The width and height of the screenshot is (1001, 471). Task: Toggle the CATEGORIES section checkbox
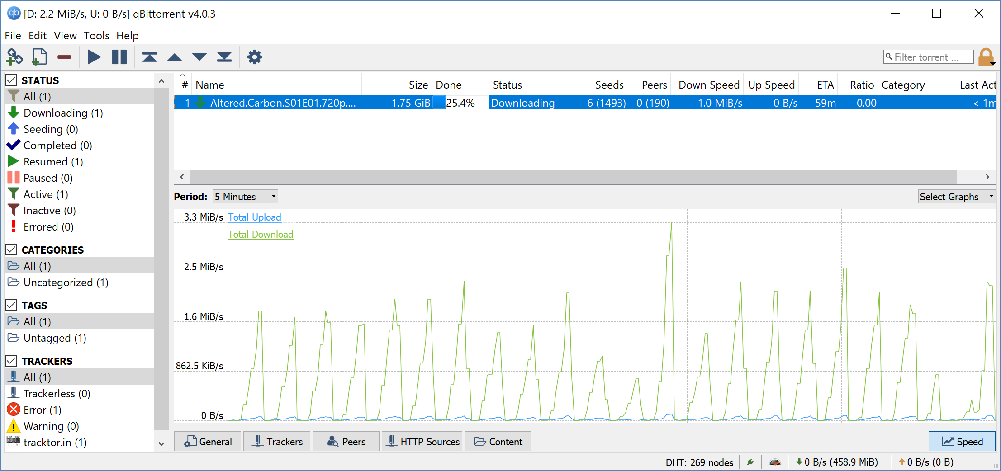11,250
